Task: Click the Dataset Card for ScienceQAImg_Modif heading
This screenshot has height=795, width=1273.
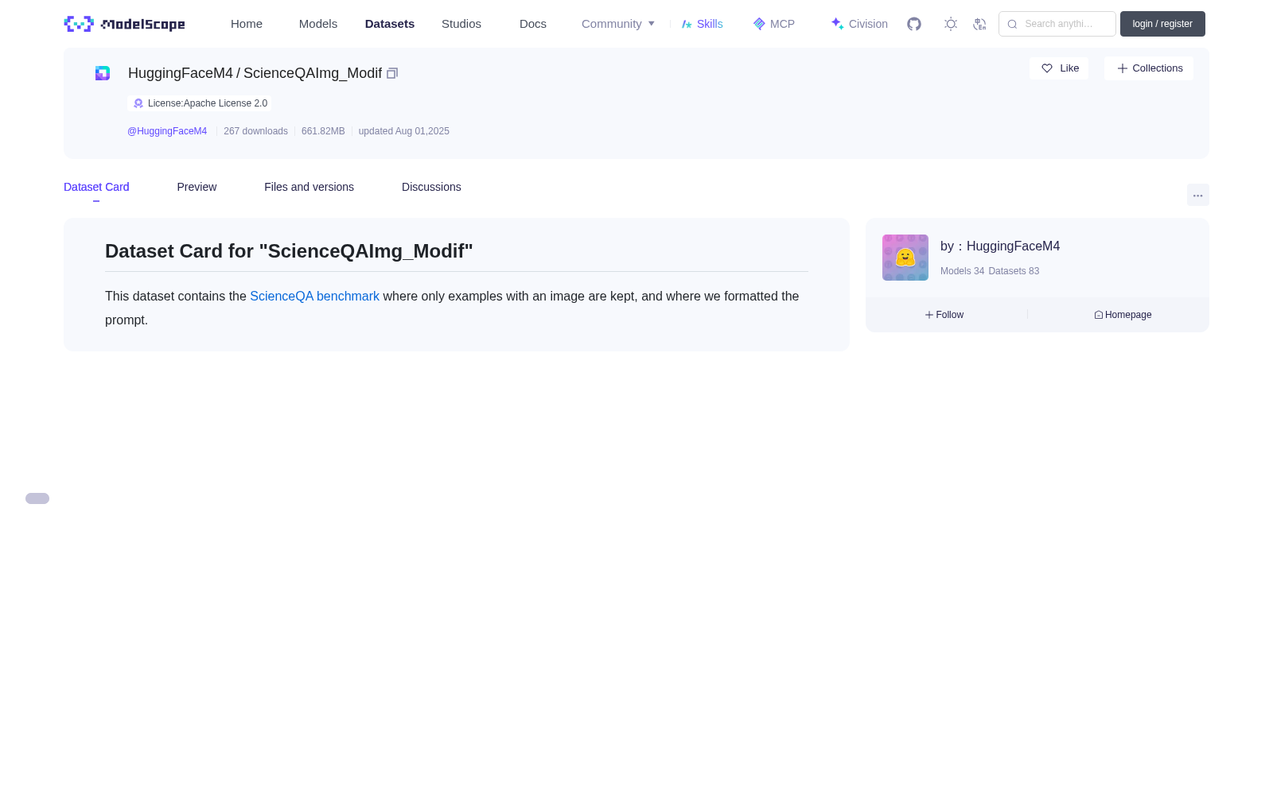Action: [289, 251]
